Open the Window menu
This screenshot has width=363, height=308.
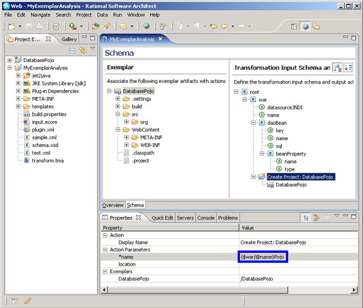(136, 15)
